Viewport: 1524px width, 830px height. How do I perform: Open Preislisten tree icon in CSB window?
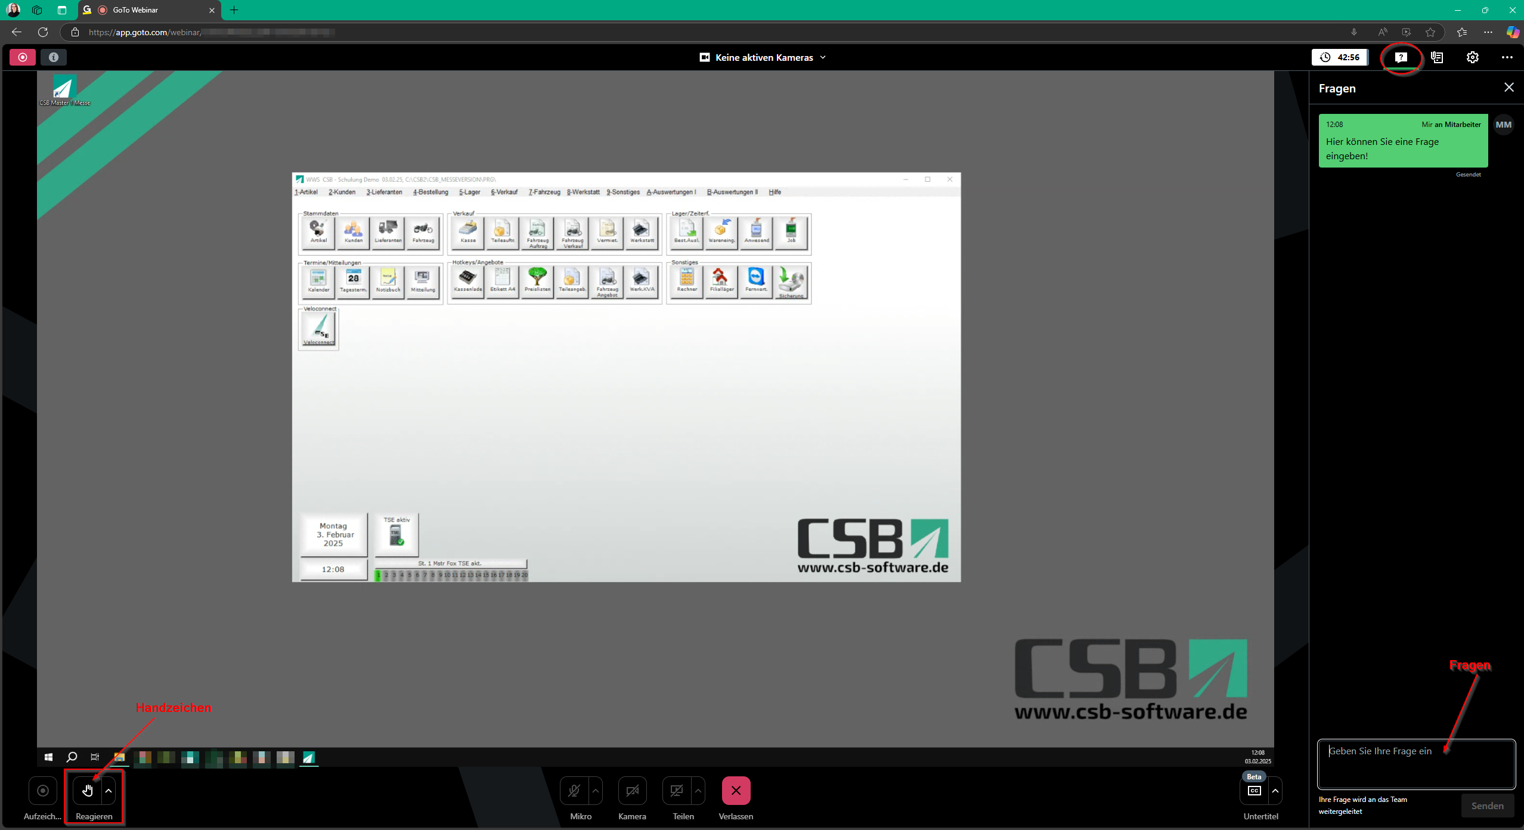coord(537,281)
